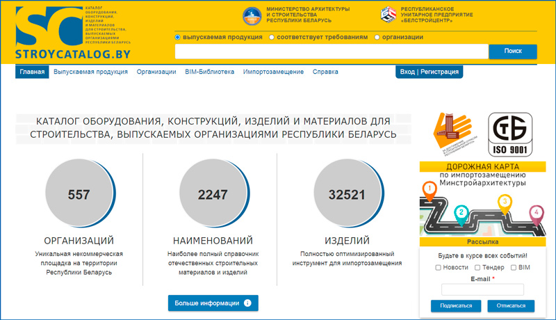The width and height of the screenshot is (556, 320).
Task: Click the 32521 products circle
Action: pyautogui.click(x=348, y=195)
